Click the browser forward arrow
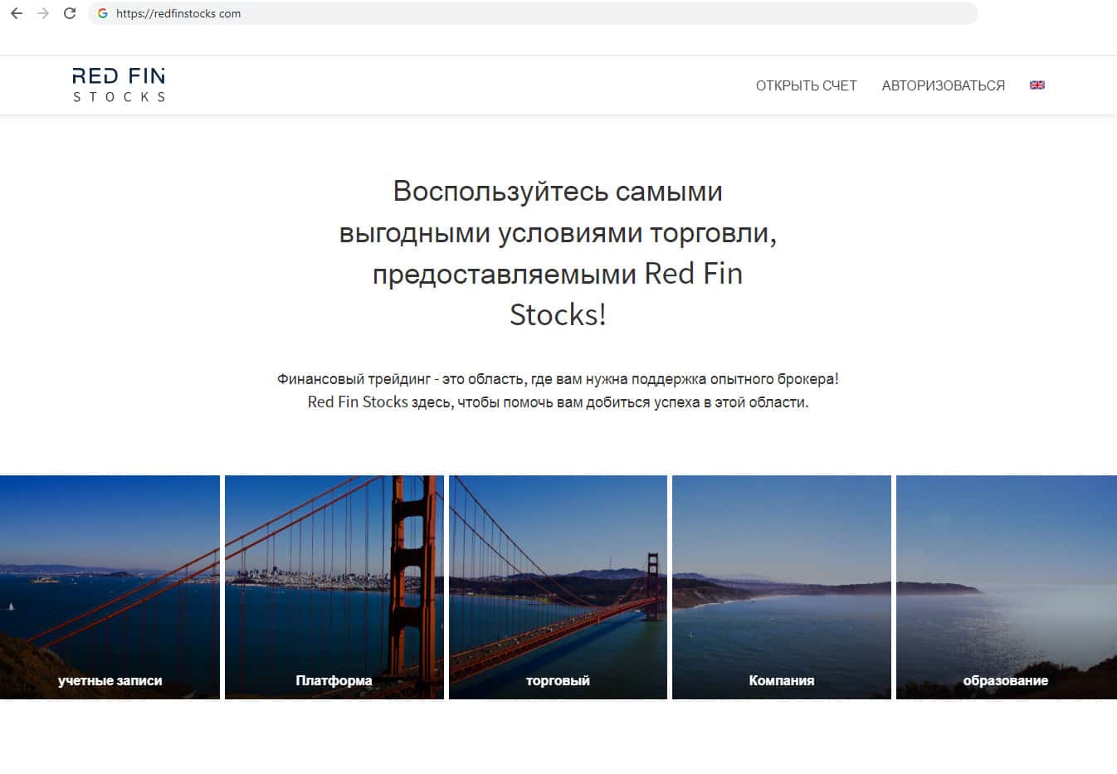The width and height of the screenshot is (1117, 774). [x=43, y=13]
